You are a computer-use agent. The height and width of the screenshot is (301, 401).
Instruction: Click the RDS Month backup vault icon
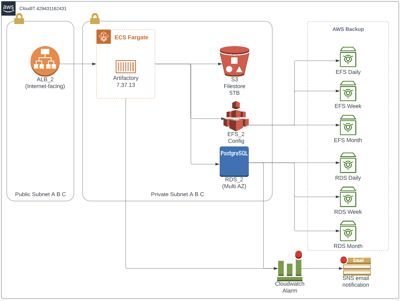coord(348,231)
